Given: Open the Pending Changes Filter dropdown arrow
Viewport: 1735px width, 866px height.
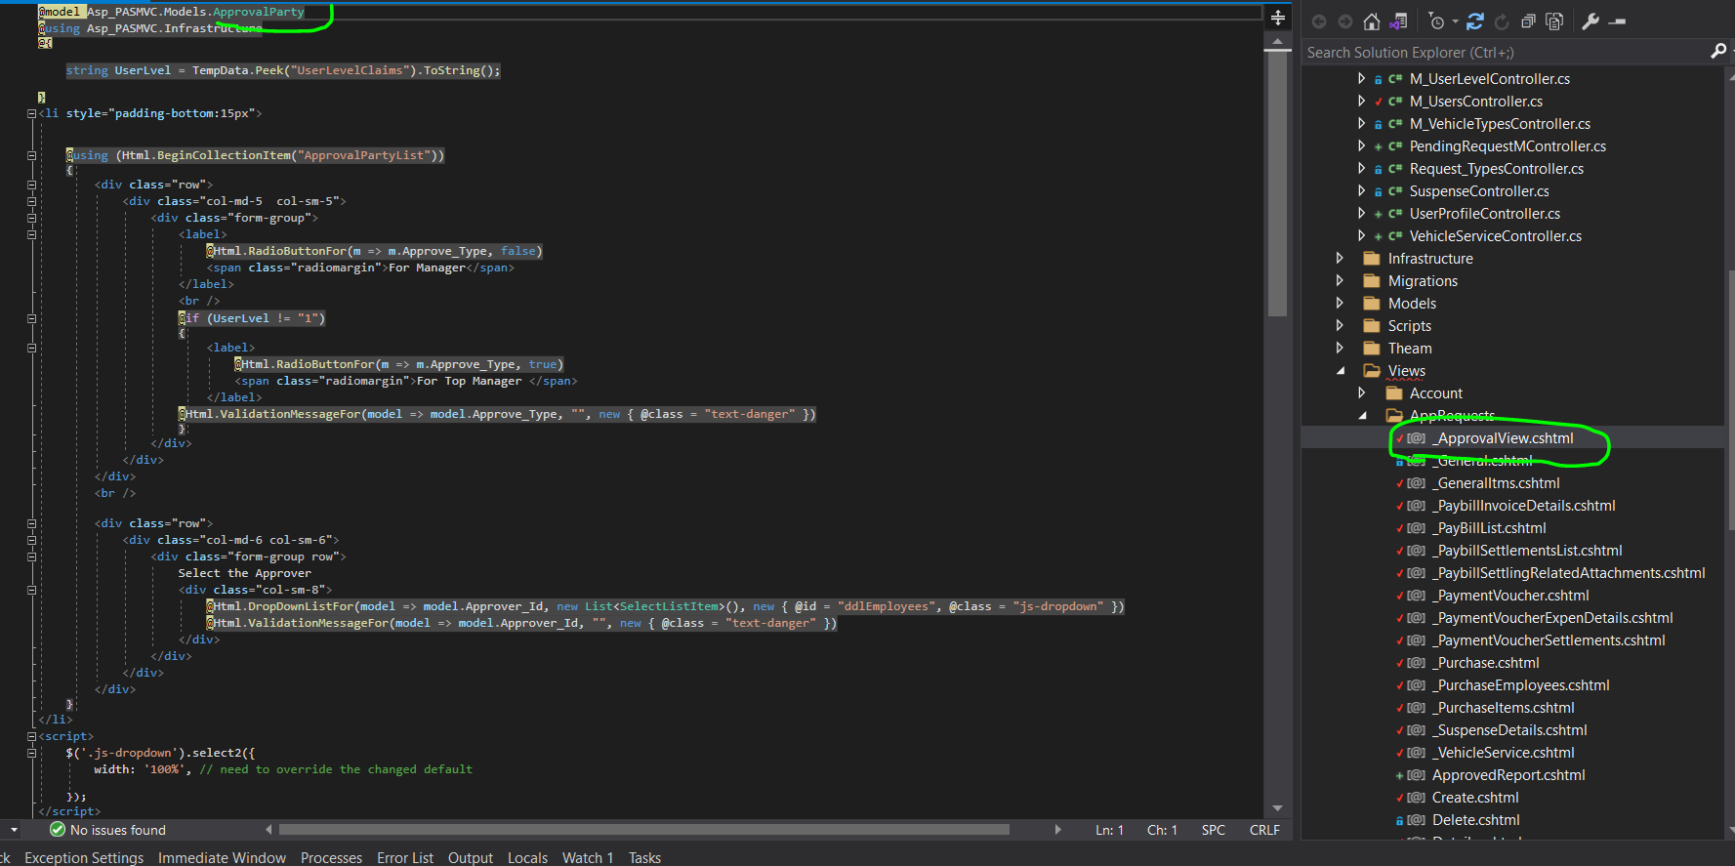Looking at the screenshot, I should click(x=1454, y=21).
